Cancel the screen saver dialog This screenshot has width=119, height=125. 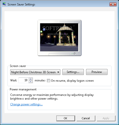86,118
